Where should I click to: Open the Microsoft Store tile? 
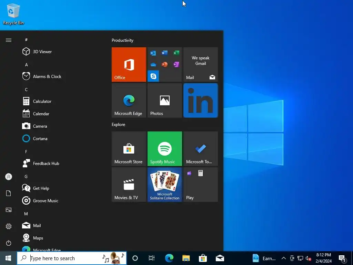click(x=129, y=149)
